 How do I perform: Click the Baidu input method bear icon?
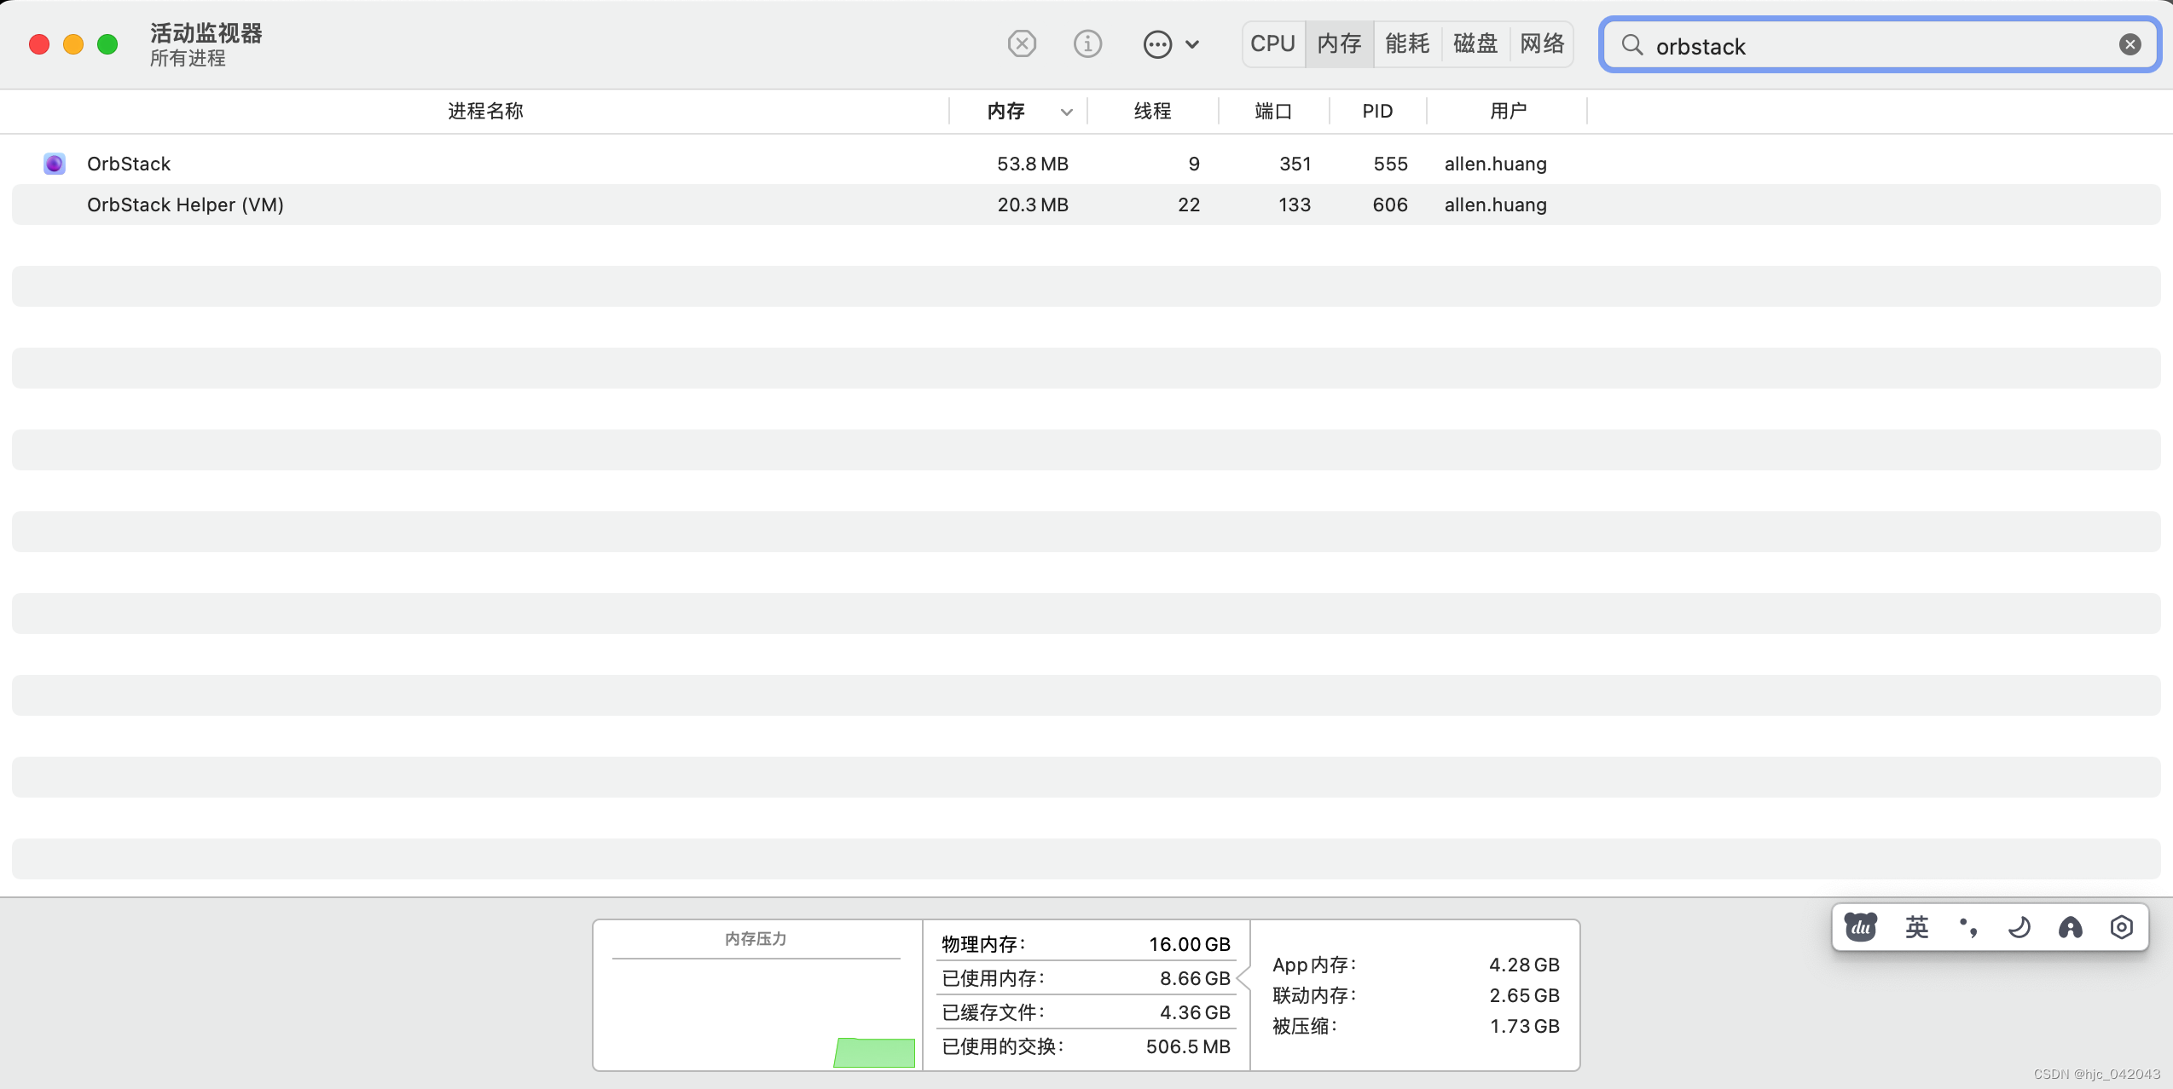click(x=1860, y=927)
